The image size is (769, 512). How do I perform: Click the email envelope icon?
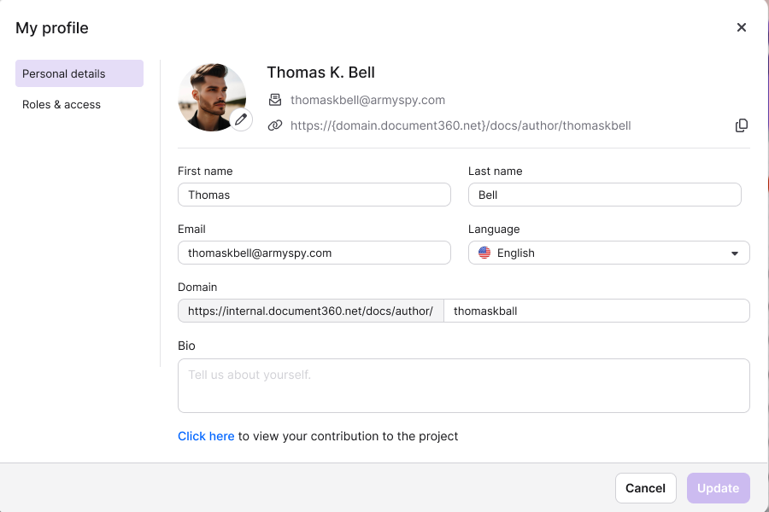tap(275, 100)
